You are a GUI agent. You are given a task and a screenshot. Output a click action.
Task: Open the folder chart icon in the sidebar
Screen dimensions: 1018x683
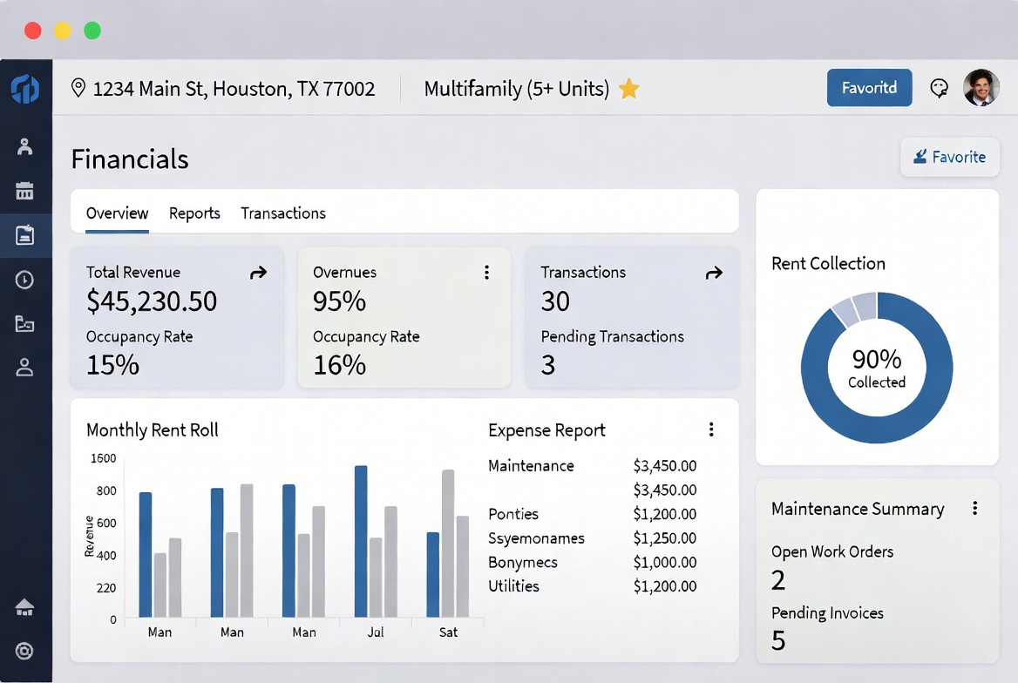point(24,323)
